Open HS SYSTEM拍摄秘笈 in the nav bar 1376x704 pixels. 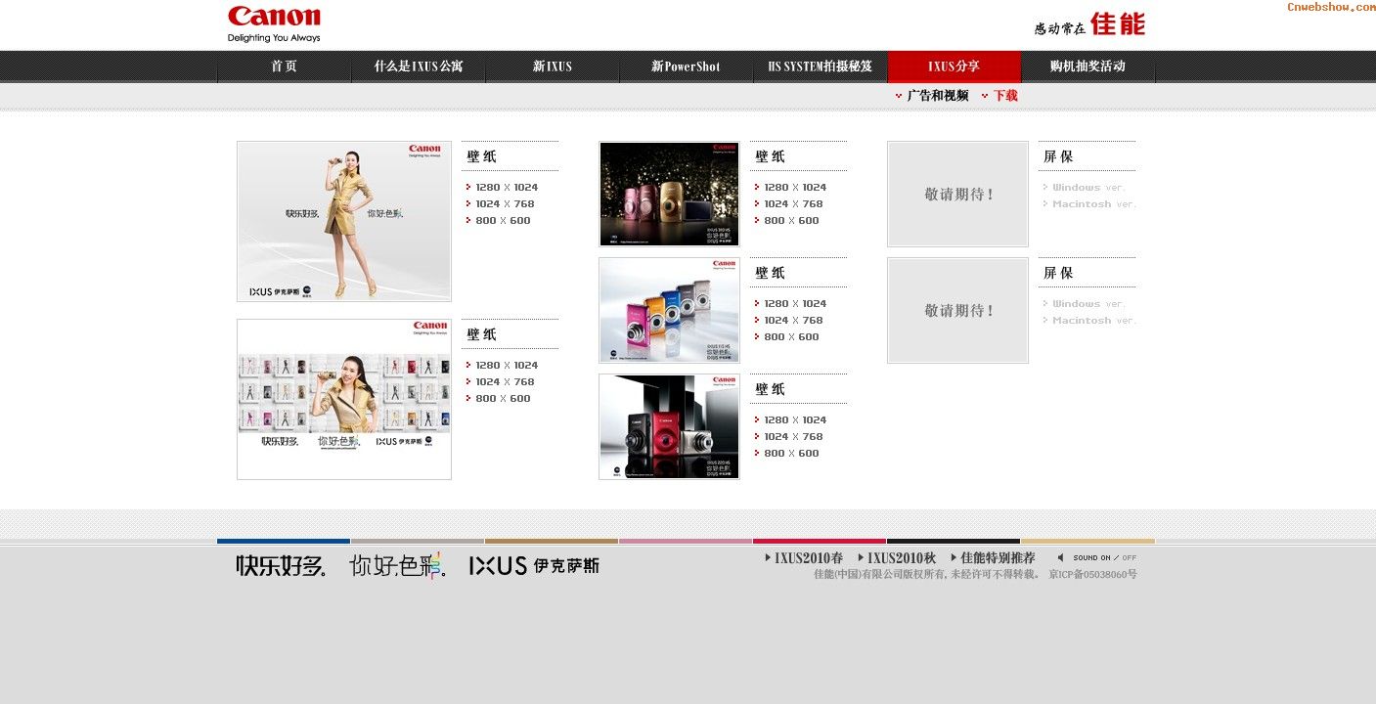coord(820,66)
